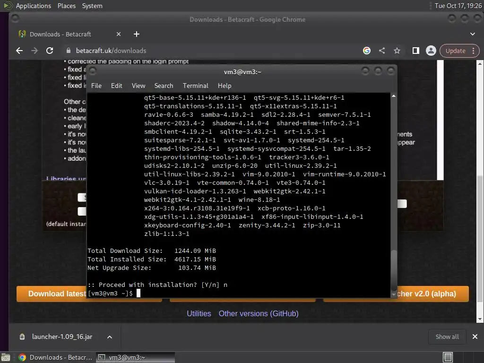Open the System menu

92,6
